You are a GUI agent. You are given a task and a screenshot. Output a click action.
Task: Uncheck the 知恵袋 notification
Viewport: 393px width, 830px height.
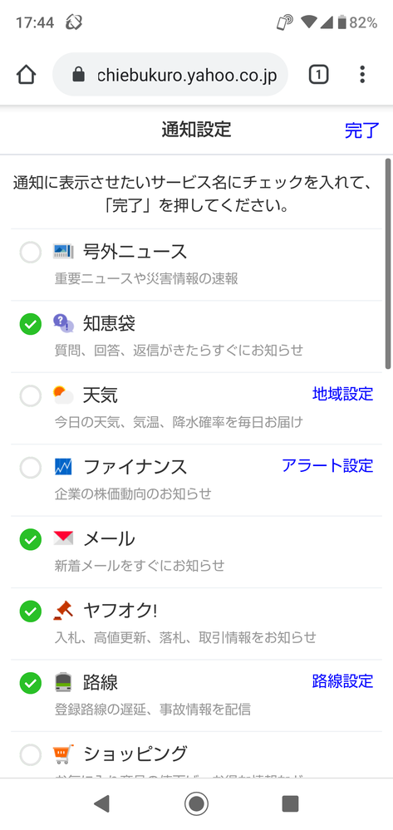tap(30, 323)
